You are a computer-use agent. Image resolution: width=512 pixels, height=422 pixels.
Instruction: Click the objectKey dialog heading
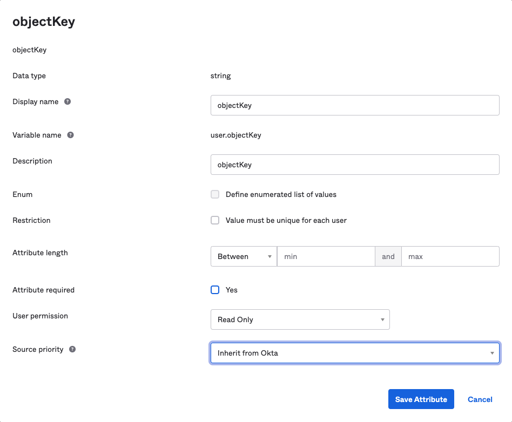44,22
